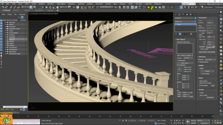Toggle the Shade Selected checkbox
The width and height of the screenshot is (223, 125).
click(199, 62)
